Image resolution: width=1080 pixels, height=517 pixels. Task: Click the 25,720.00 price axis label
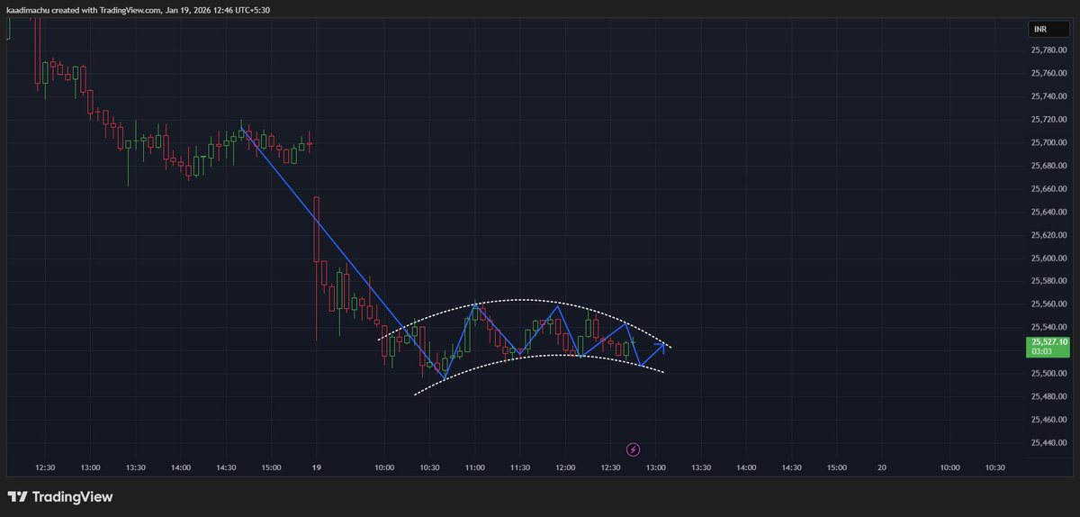(x=1048, y=120)
